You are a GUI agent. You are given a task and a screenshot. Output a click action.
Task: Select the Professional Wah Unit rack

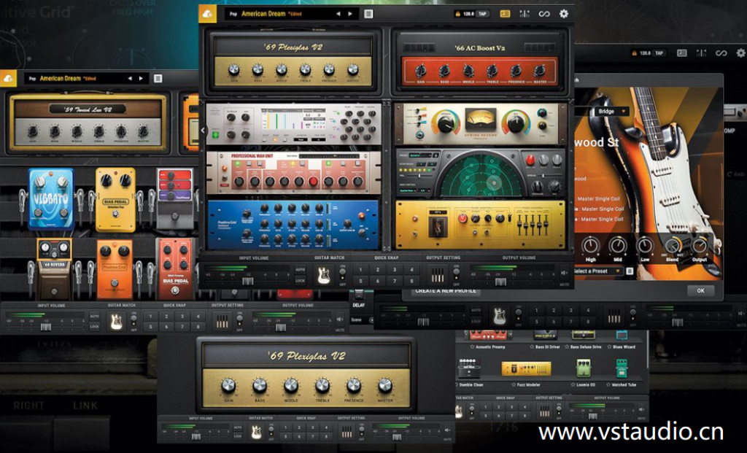click(294, 172)
